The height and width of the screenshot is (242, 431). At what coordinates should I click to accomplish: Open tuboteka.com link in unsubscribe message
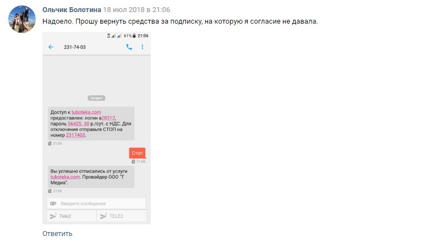pyautogui.click(x=65, y=177)
